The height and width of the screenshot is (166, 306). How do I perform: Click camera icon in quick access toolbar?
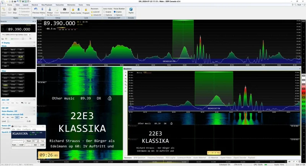click(15, 2)
